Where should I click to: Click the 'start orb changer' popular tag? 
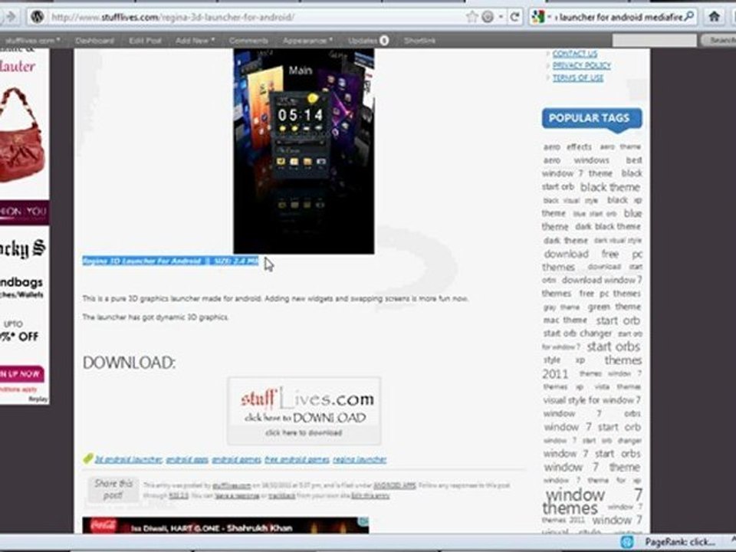577,333
